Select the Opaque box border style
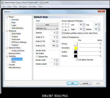110x98 pixels. [x=37, y=57]
